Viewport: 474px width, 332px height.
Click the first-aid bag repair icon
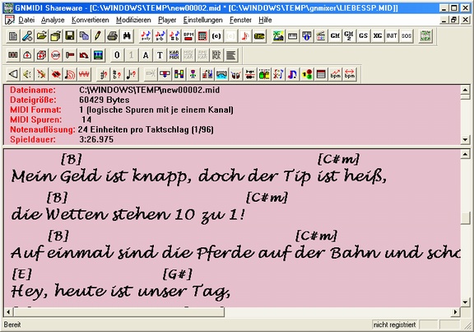tap(27, 55)
